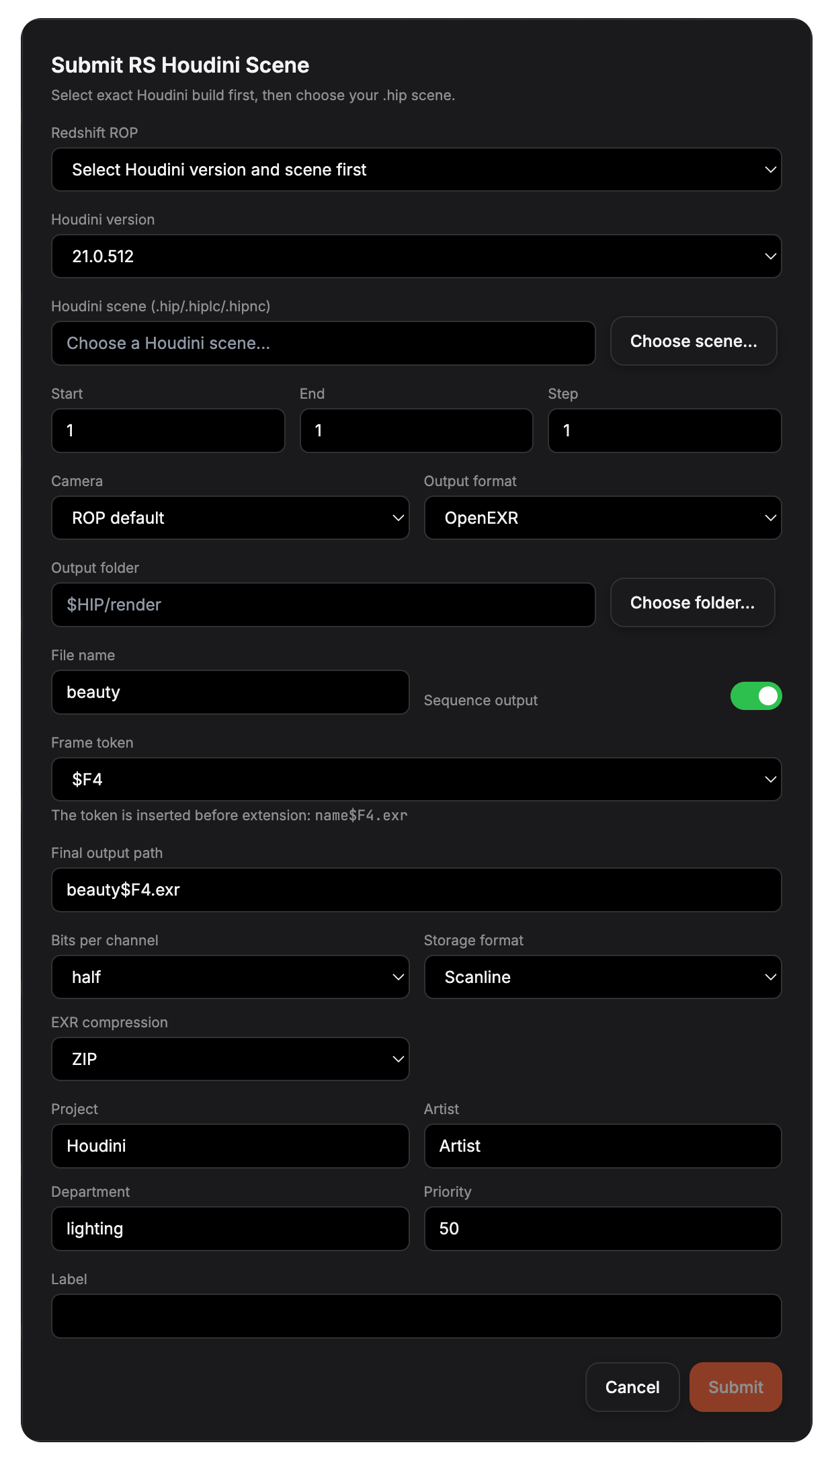This screenshot has width=832, height=1459.
Task: Open the Output format dropdown
Action: (x=602, y=518)
